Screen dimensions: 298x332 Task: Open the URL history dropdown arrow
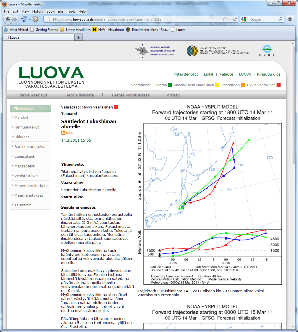230,19
